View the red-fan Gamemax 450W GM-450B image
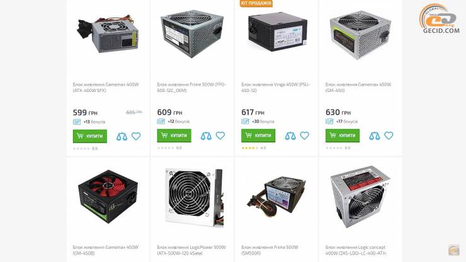The height and width of the screenshot is (262, 466). tap(108, 196)
